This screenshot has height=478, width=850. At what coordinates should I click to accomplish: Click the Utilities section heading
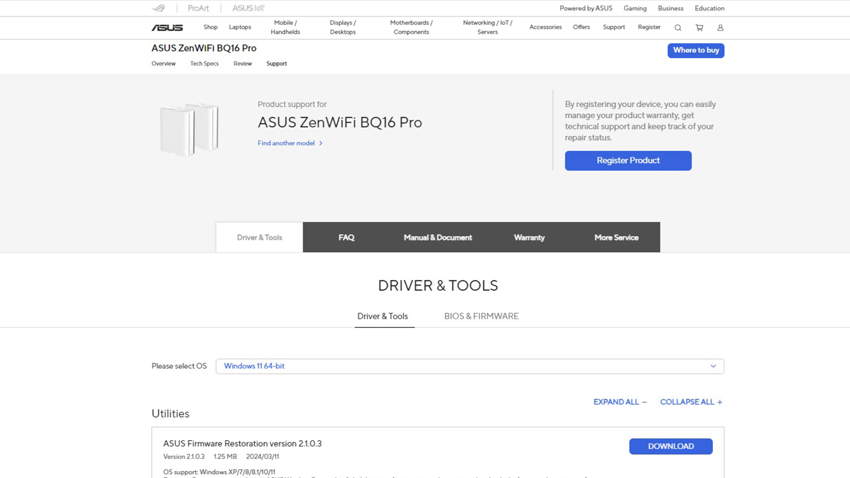(x=170, y=413)
